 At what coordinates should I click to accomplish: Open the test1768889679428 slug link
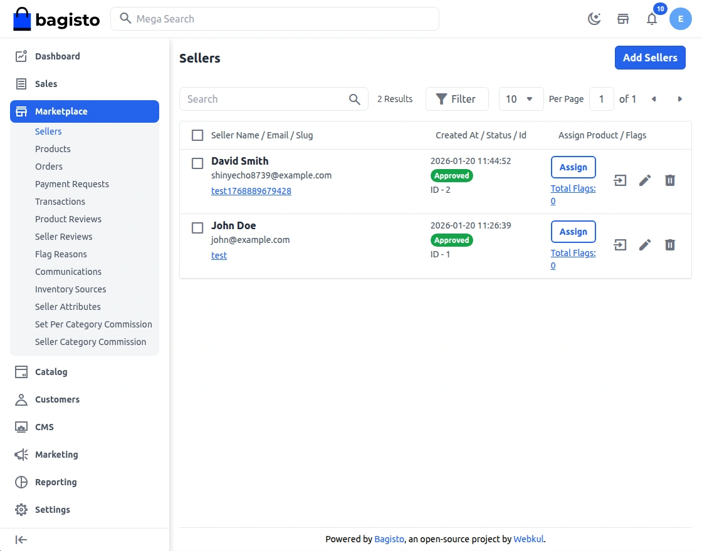[251, 191]
